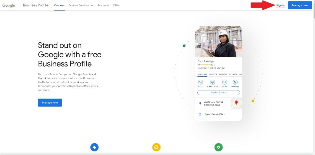315x155 pixels.
Task: Expand the hours dropdown arrow
Action: tap(224, 114)
